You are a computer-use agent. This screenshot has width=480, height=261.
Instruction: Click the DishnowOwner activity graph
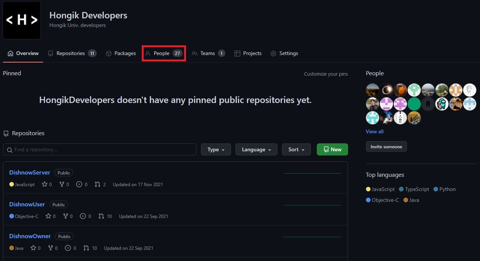312,237
